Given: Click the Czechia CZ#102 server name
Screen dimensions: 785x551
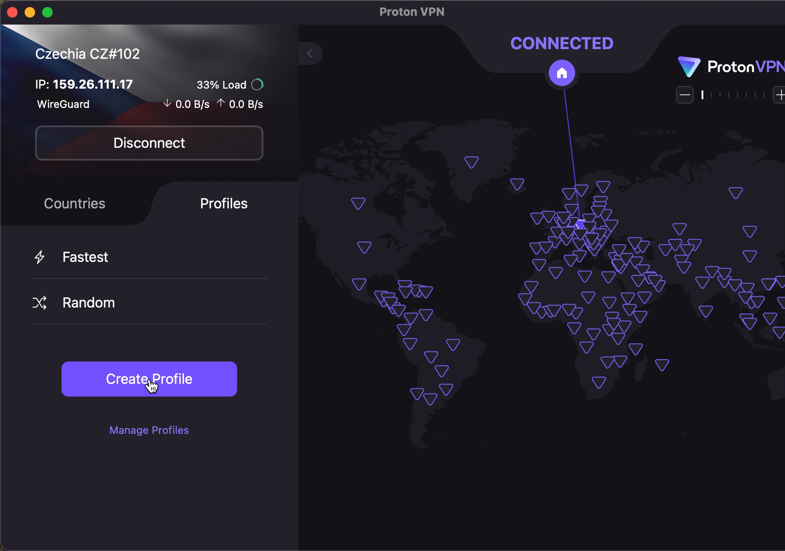Looking at the screenshot, I should (x=87, y=54).
